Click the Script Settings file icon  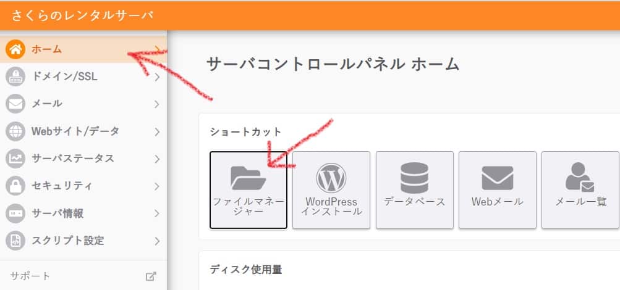pyautogui.click(x=15, y=241)
